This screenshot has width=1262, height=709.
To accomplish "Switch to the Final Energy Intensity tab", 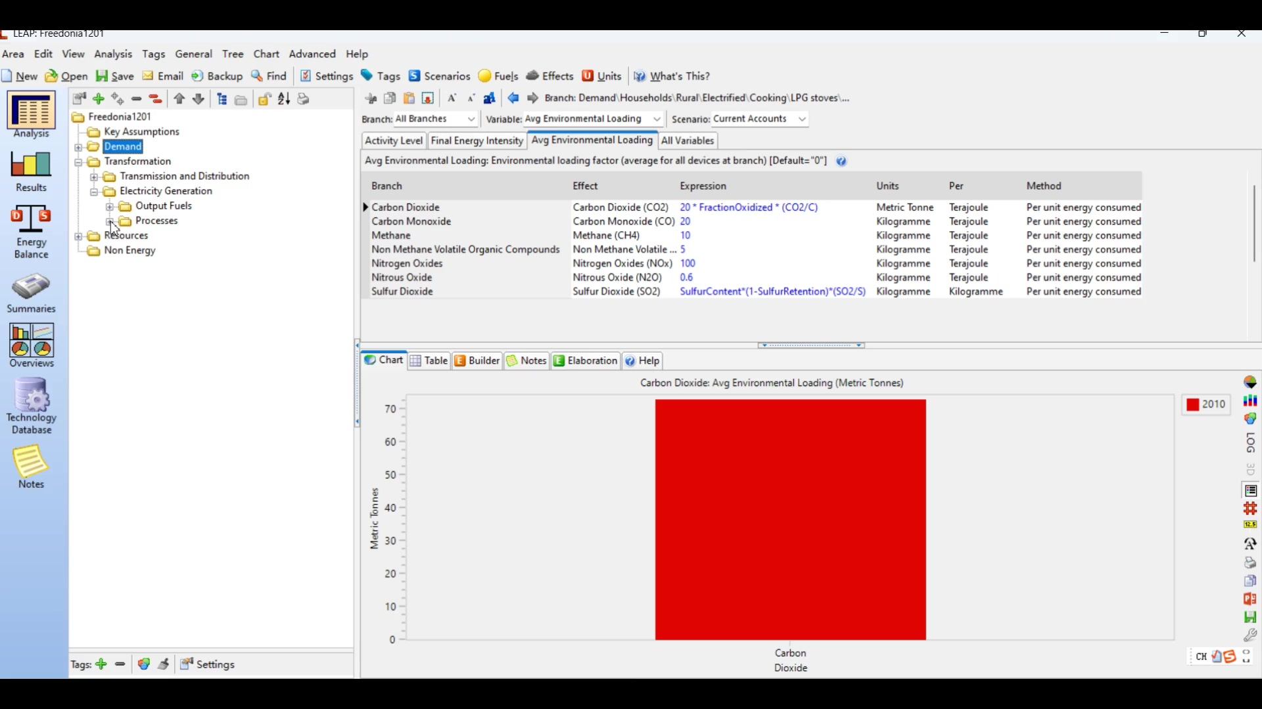I will click(x=477, y=140).
